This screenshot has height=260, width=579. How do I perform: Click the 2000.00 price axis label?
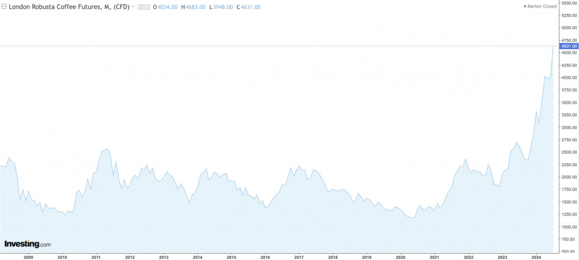tap(569, 177)
